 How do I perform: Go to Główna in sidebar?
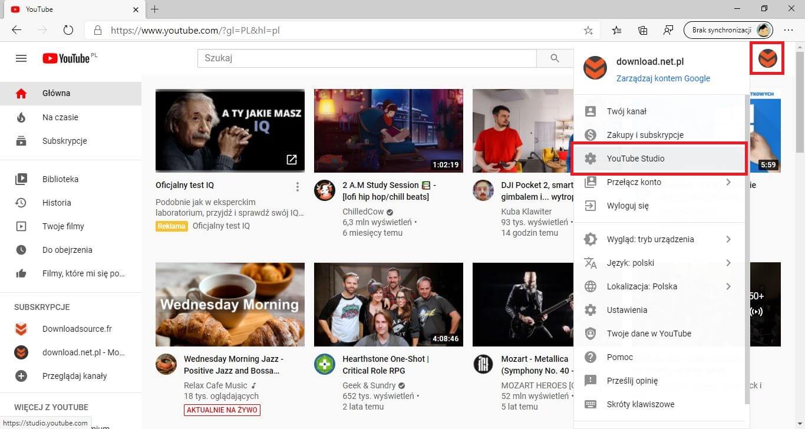(71, 93)
